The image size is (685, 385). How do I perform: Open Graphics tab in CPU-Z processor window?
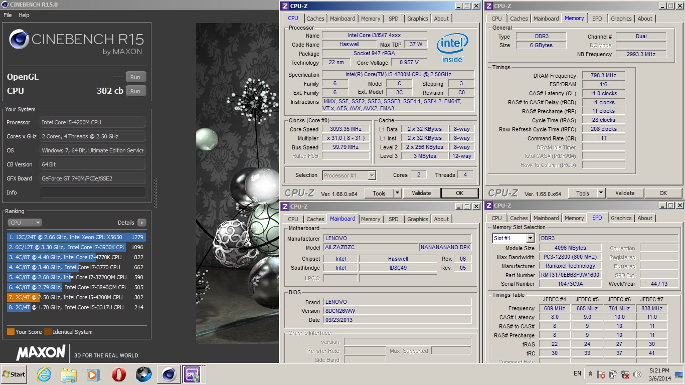(x=418, y=19)
